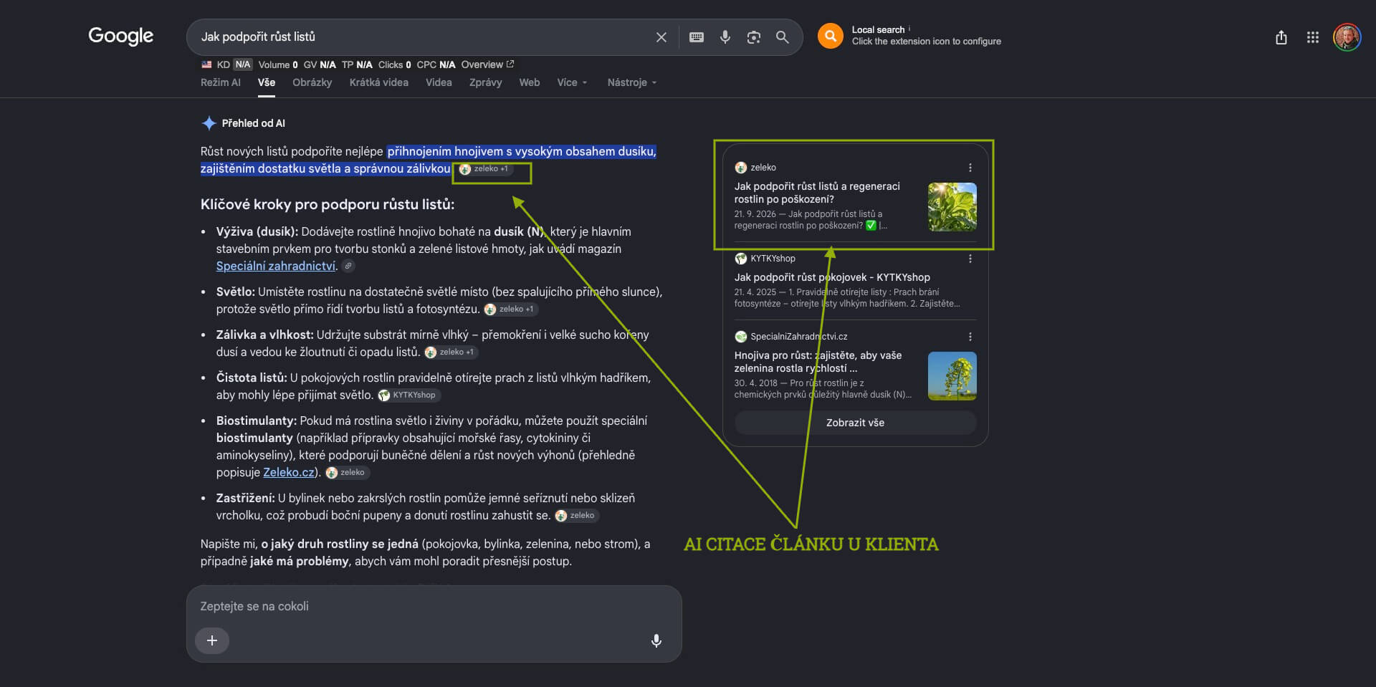Click the zeleko +1 chip after the highlighted summary
The width and height of the screenshot is (1376, 687).
(485, 169)
